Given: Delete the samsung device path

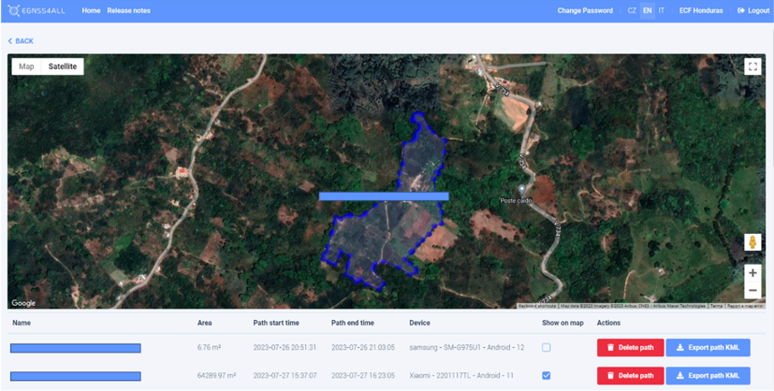Looking at the screenshot, I should click(x=629, y=347).
